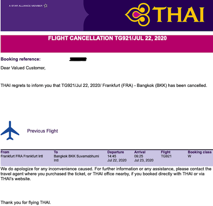
Task: Click the Bangkok BKK Suvarnabhumi destination cell
Action: [76, 158]
